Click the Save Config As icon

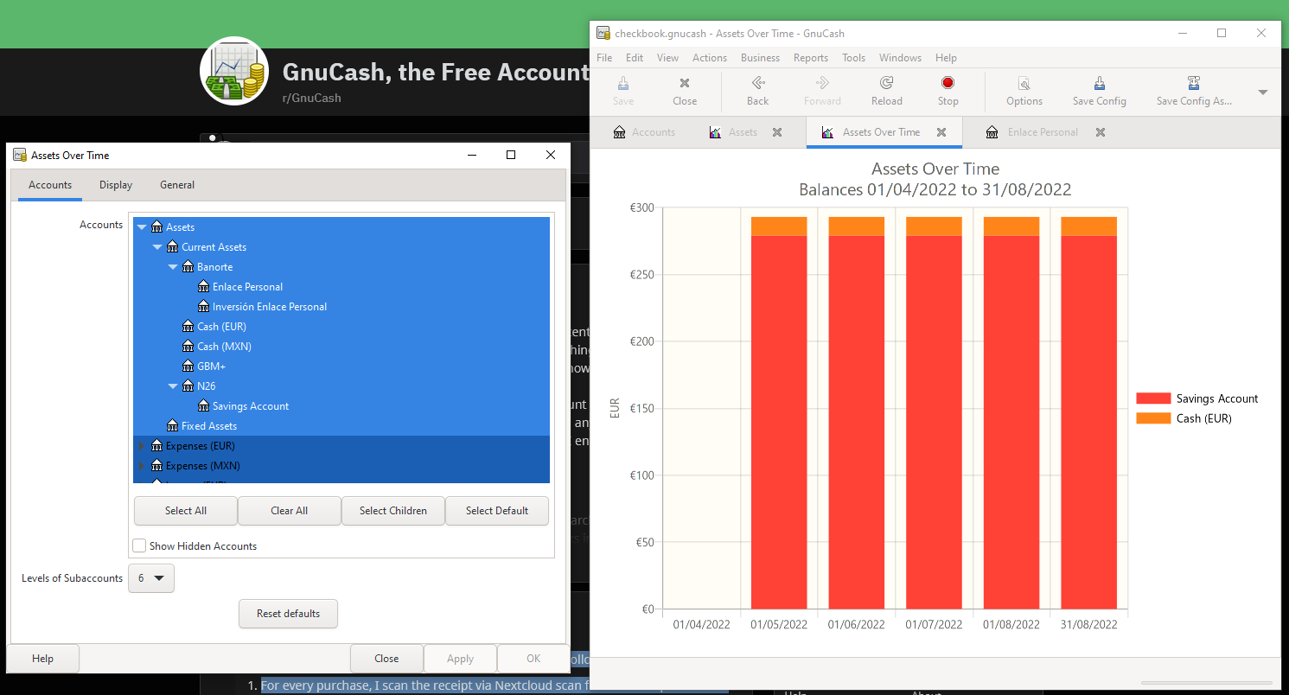[x=1193, y=84]
